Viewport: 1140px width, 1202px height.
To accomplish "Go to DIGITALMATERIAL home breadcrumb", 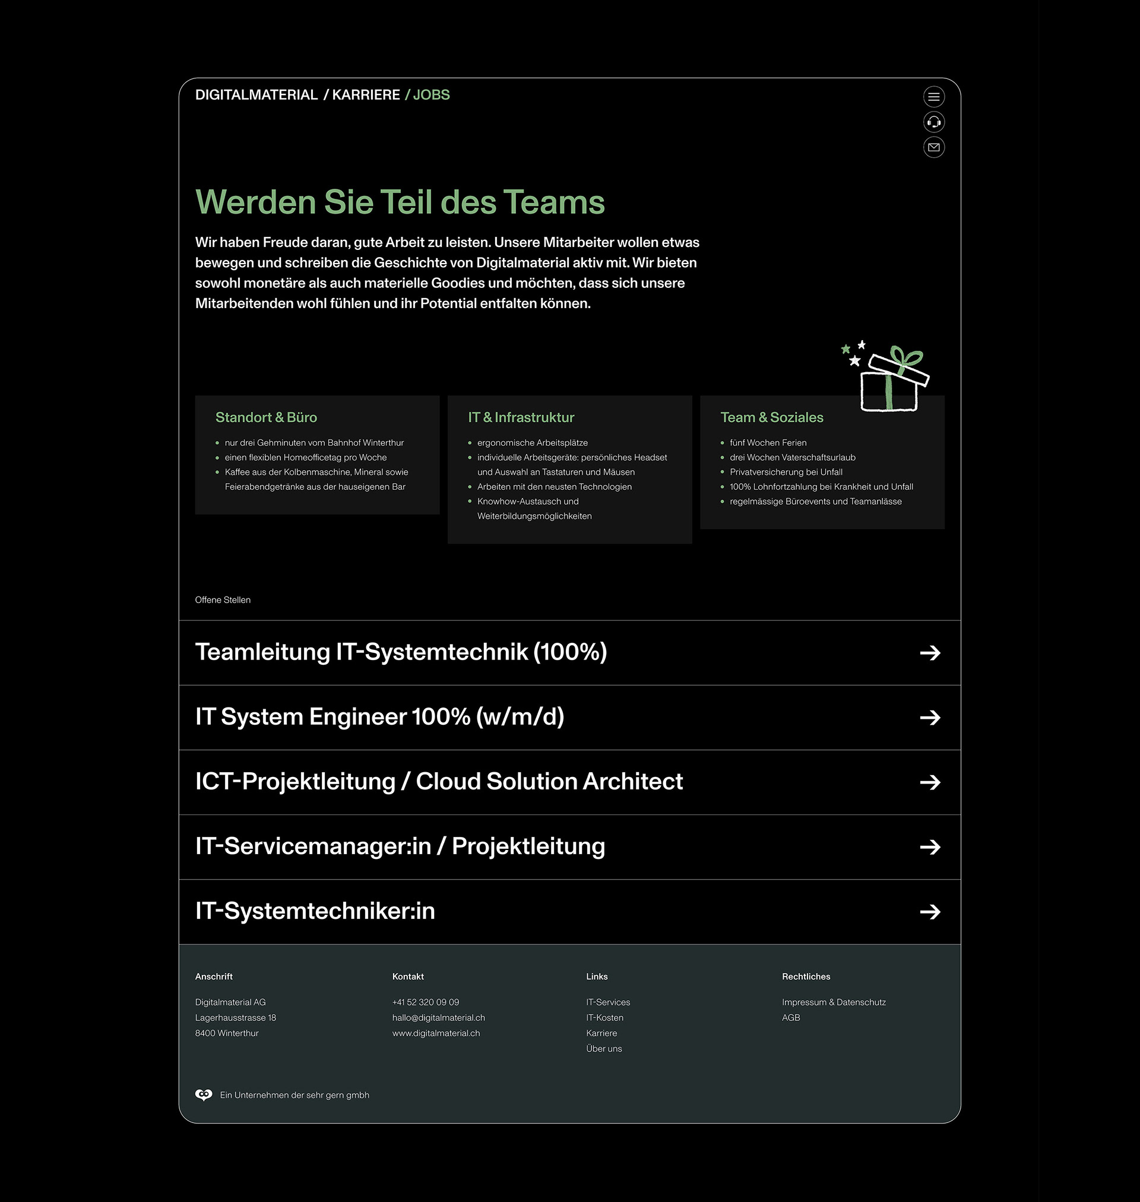I will point(256,95).
